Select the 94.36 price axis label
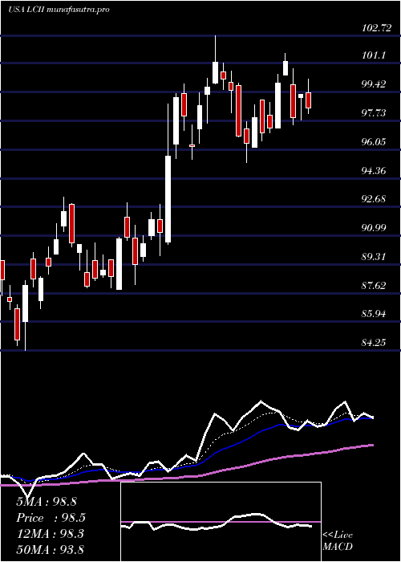The width and height of the screenshot is (401, 562). click(x=374, y=170)
